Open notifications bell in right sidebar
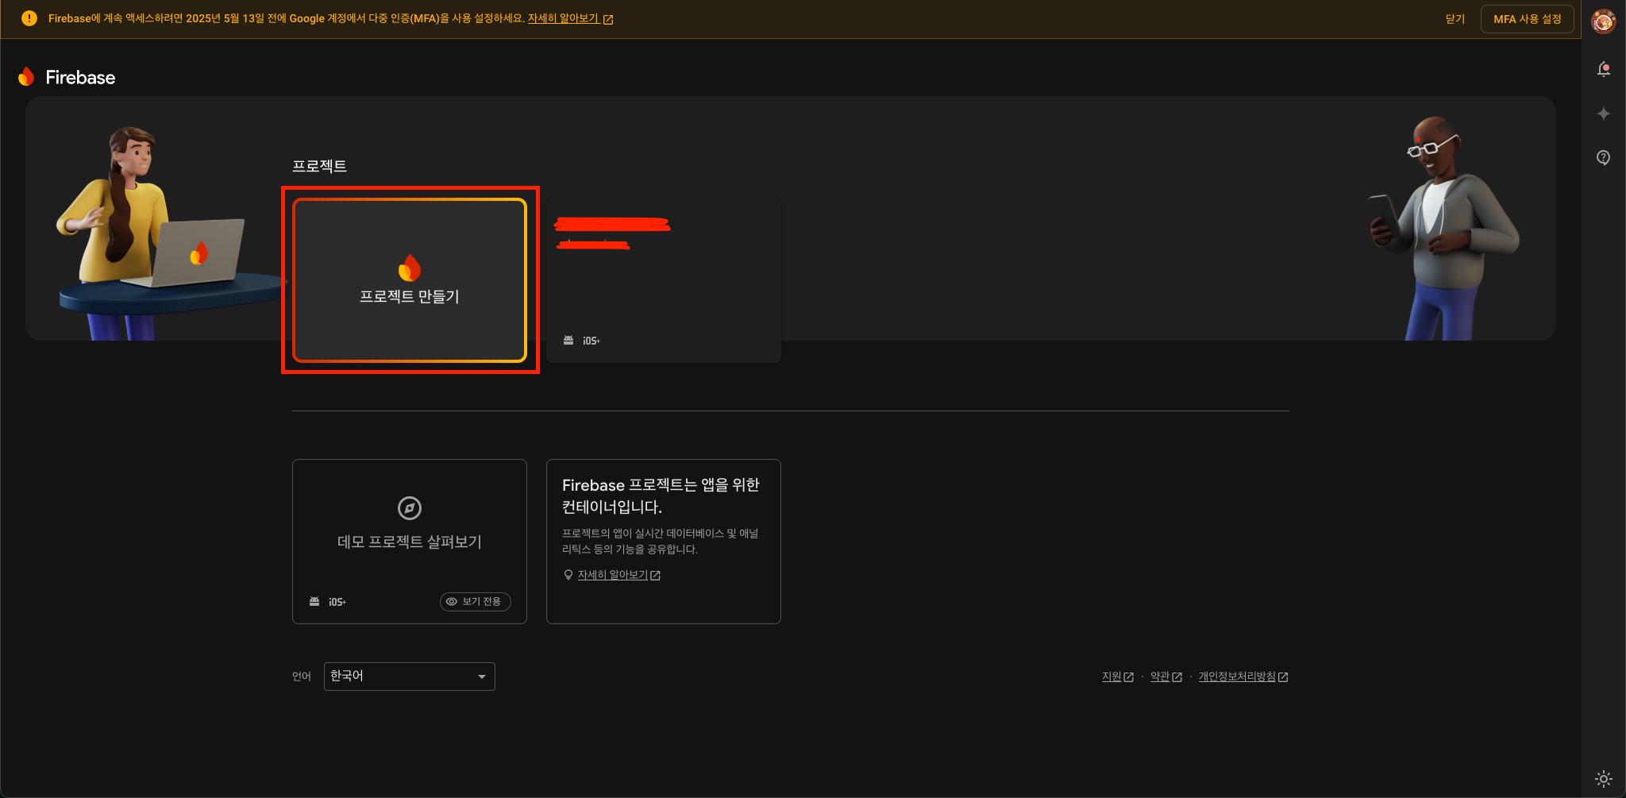 [x=1604, y=69]
